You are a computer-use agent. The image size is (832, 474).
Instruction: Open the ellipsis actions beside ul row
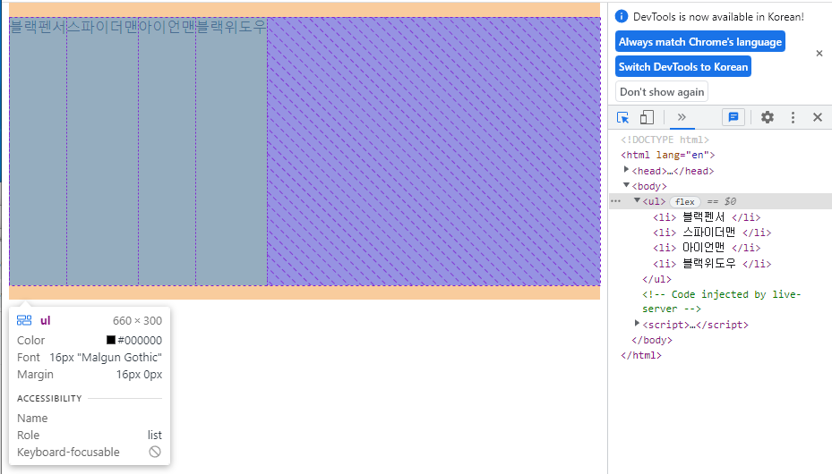[x=615, y=201]
